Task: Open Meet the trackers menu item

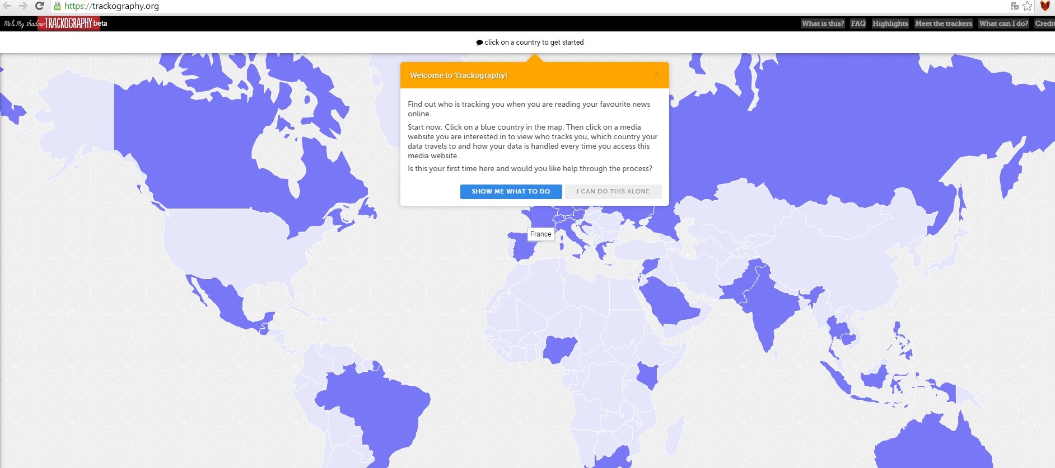Action: point(944,23)
